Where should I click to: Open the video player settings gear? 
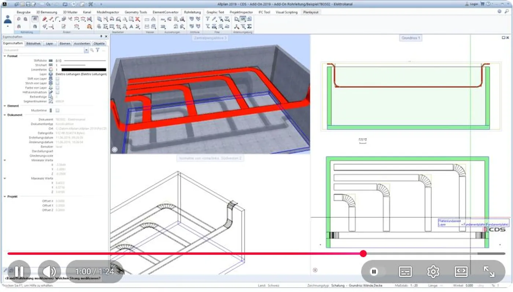coord(433,271)
